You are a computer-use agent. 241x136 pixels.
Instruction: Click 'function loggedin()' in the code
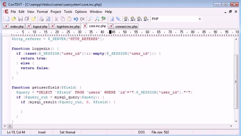point(33,49)
